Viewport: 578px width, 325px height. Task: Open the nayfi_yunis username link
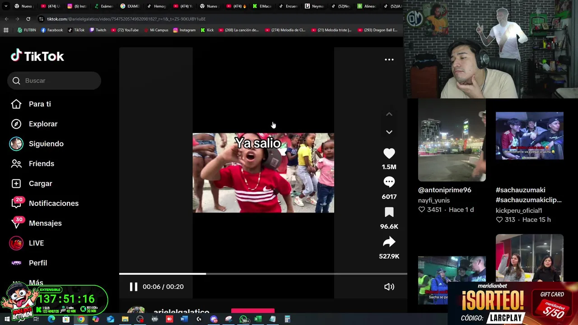point(434,200)
